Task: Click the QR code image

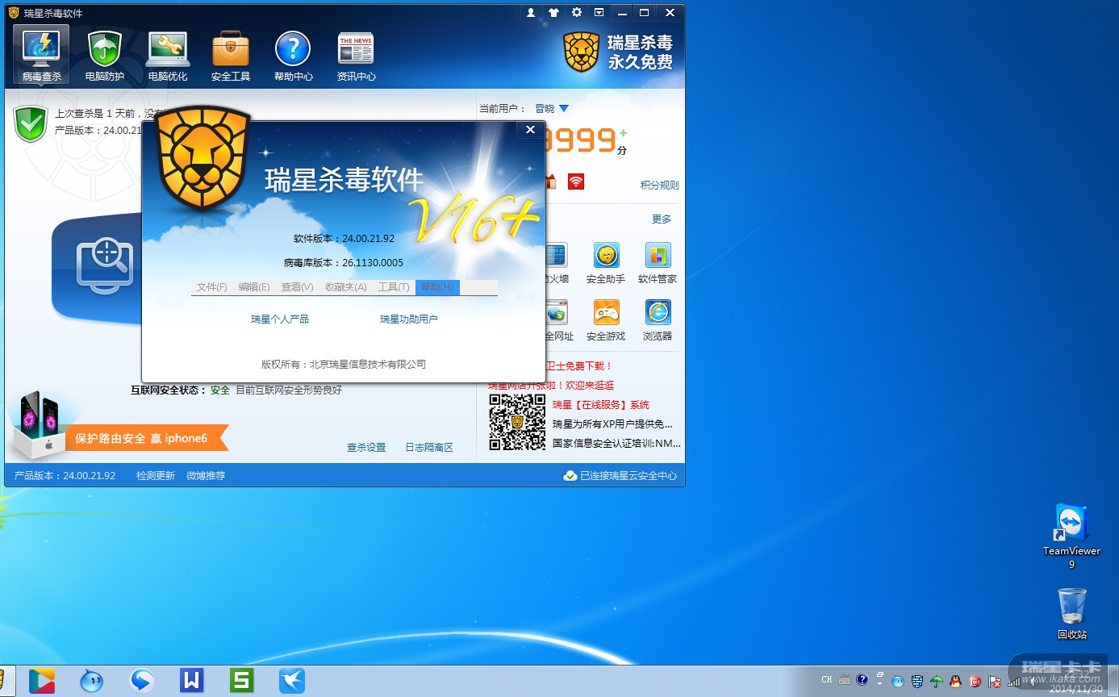Action: point(517,422)
